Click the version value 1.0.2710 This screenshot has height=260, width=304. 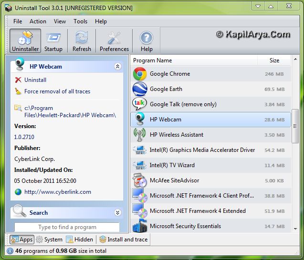tap(24, 137)
